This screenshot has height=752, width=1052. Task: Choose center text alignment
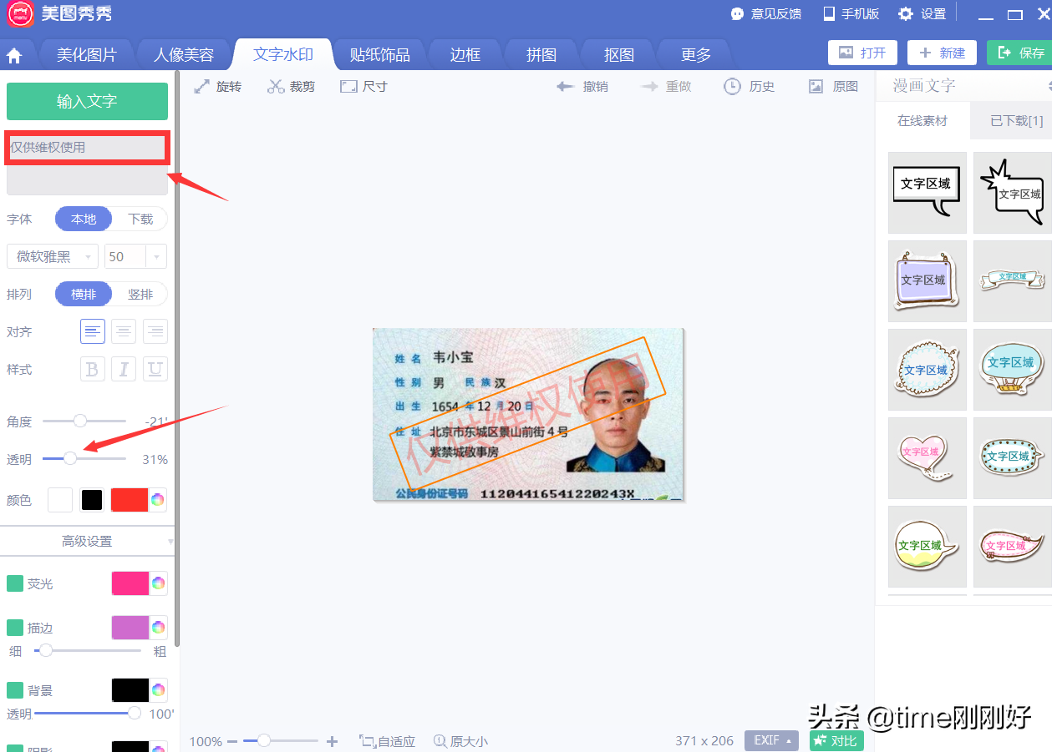[124, 331]
